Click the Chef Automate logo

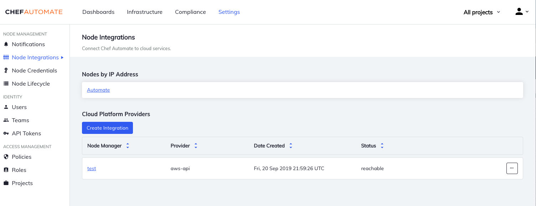(35, 12)
